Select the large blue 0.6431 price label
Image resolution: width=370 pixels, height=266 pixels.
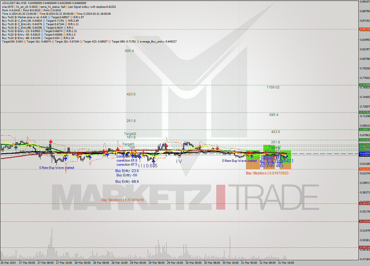(x=287, y=160)
